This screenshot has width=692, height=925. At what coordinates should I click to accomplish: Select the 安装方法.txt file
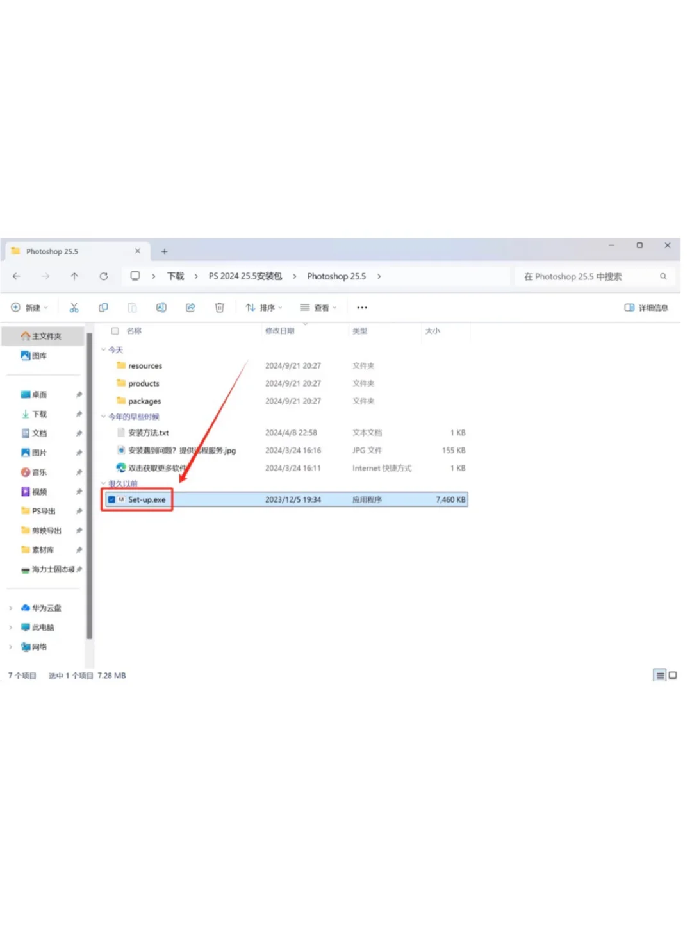coord(148,433)
